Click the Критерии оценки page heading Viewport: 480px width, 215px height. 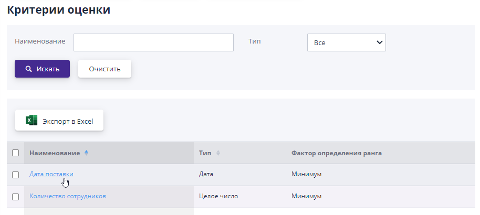(x=58, y=10)
